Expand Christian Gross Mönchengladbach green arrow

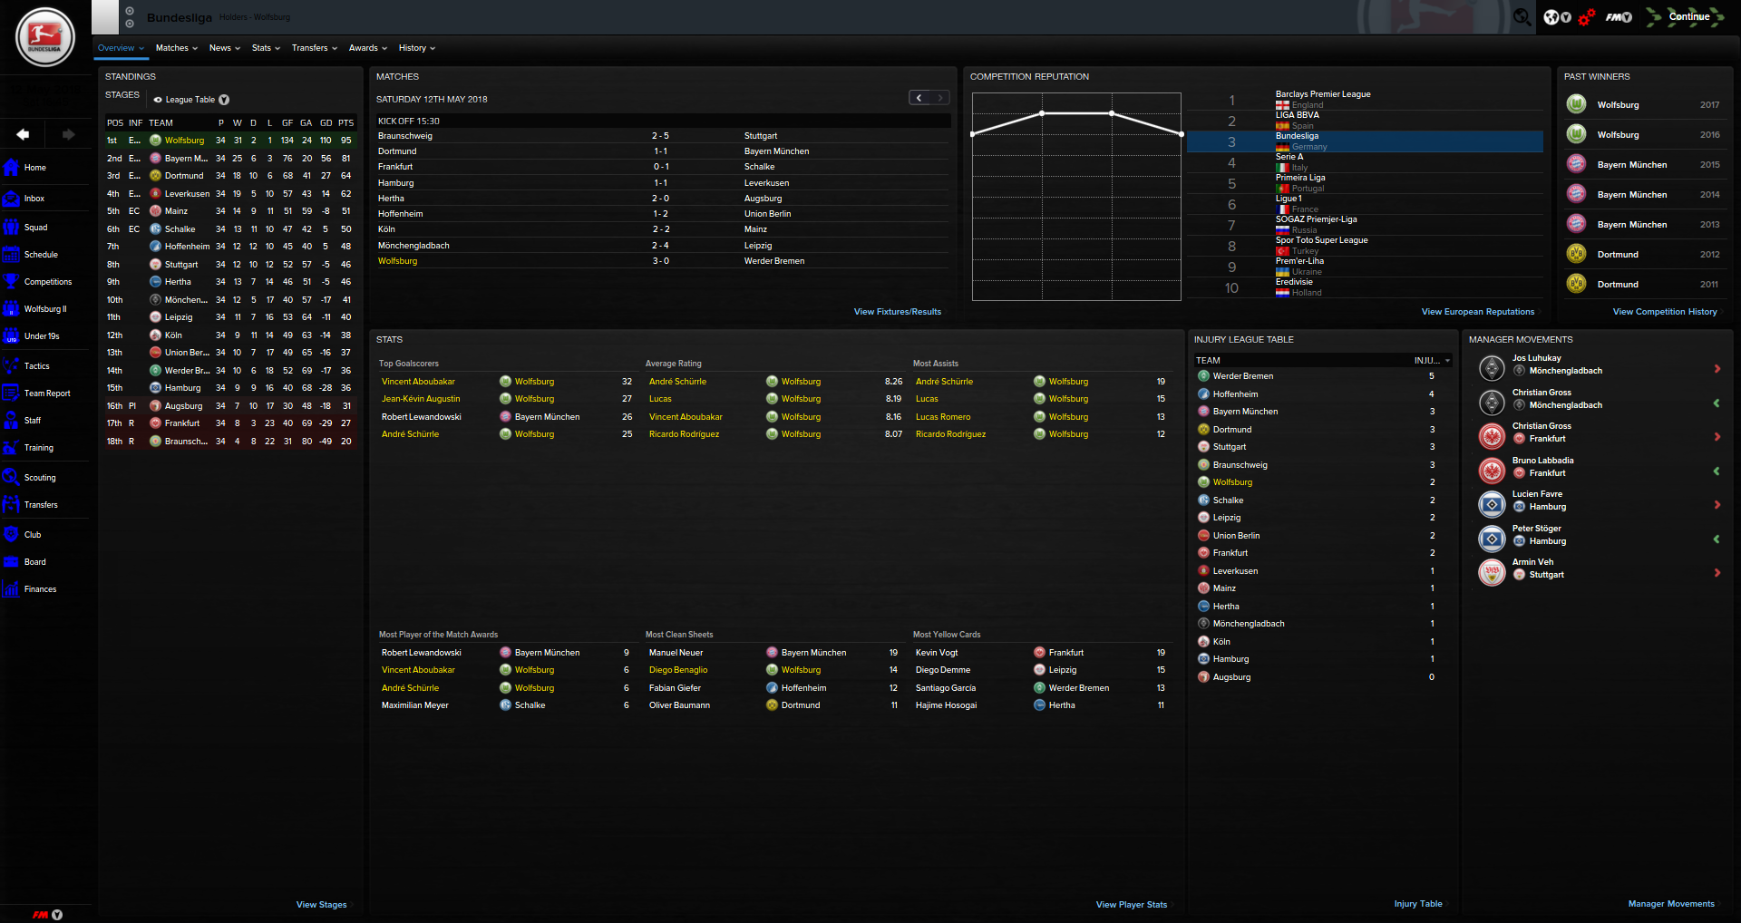click(x=1717, y=403)
